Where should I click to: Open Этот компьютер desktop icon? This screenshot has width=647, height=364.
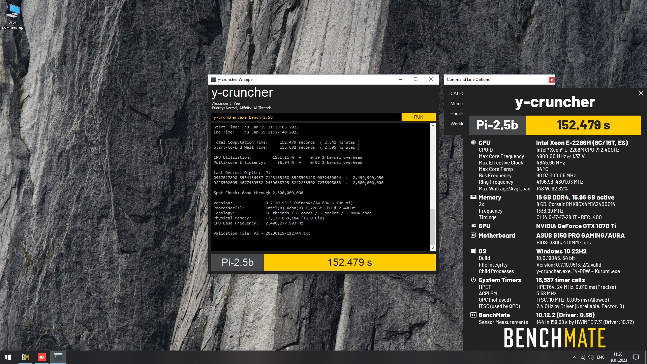click(x=13, y=17)
